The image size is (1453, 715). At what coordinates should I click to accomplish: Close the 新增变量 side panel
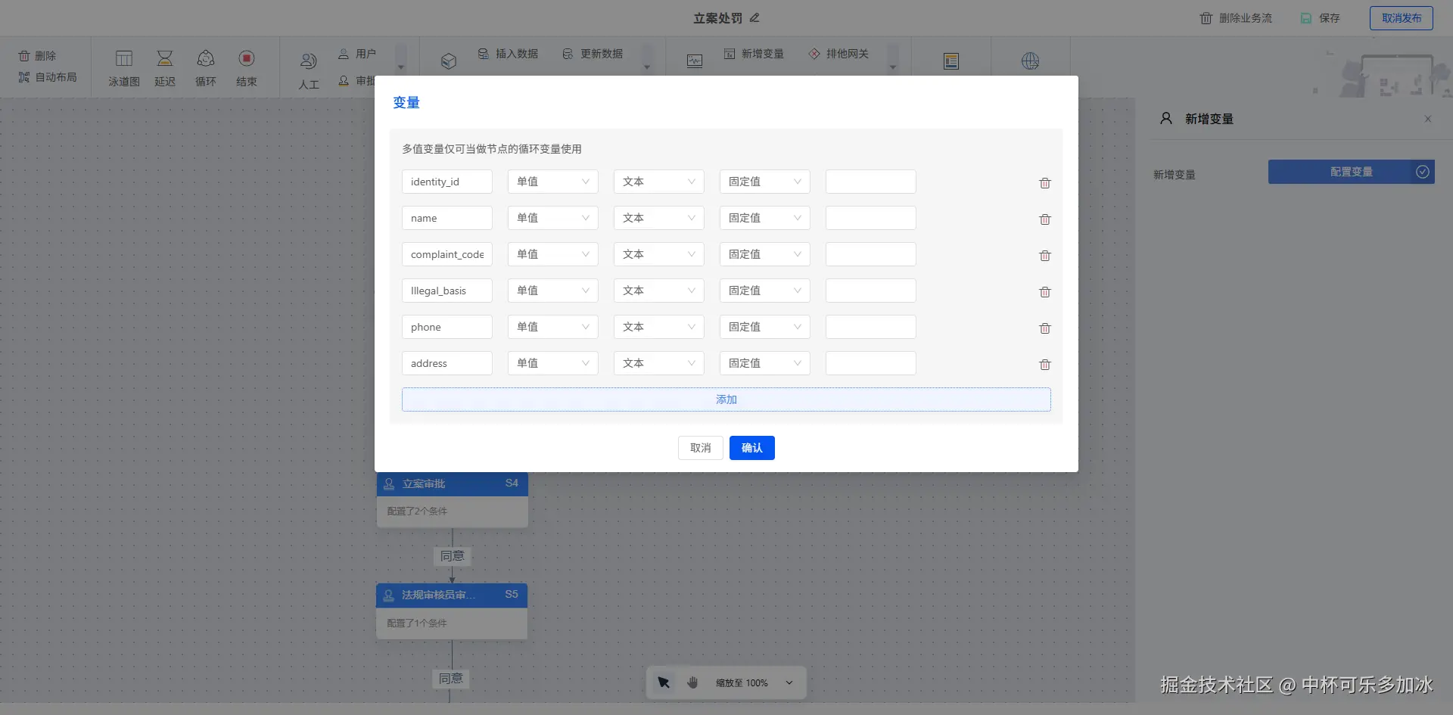coord(1428,119)
